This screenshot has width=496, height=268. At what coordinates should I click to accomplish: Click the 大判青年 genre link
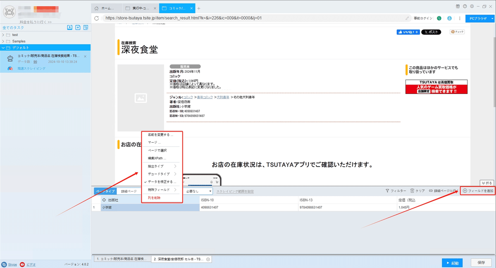(x=224, y=97)
